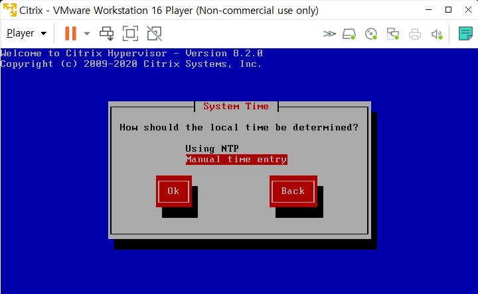Click the System Time dialog title
Viewport: 478px width, 294px height.
[236, 107]
